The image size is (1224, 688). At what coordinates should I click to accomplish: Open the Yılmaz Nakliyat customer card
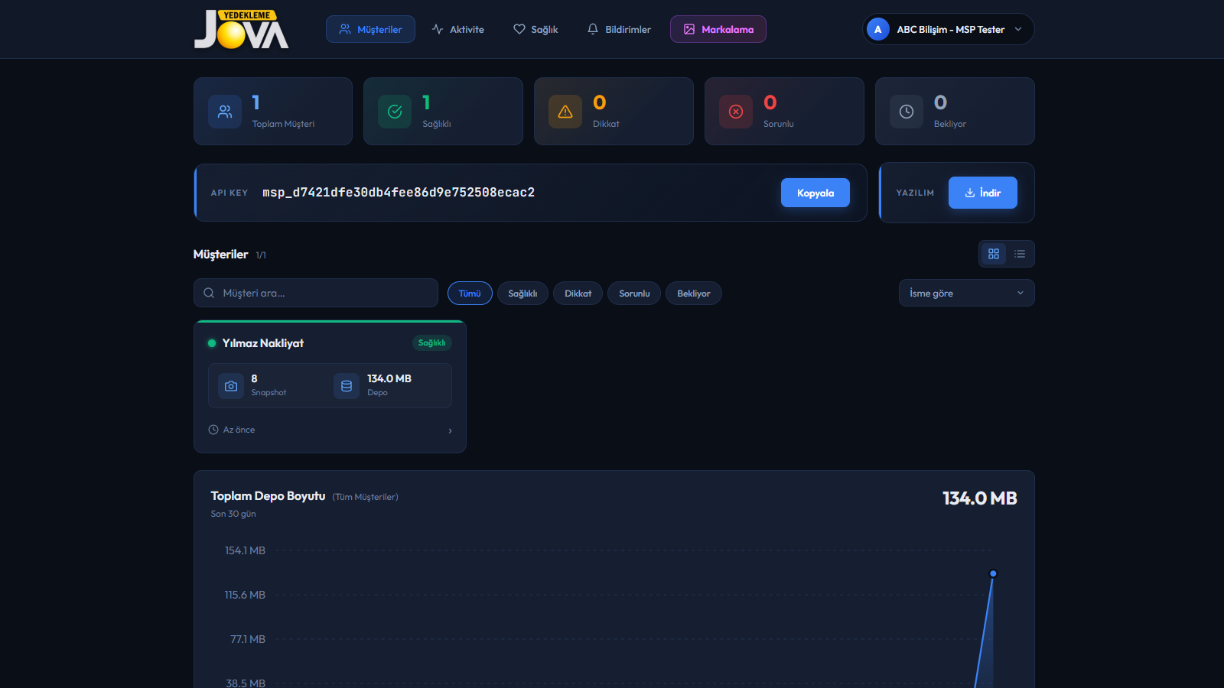330,387
